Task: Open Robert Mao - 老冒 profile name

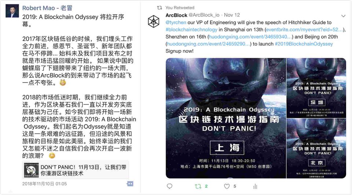Action: [x=47, y=8]
